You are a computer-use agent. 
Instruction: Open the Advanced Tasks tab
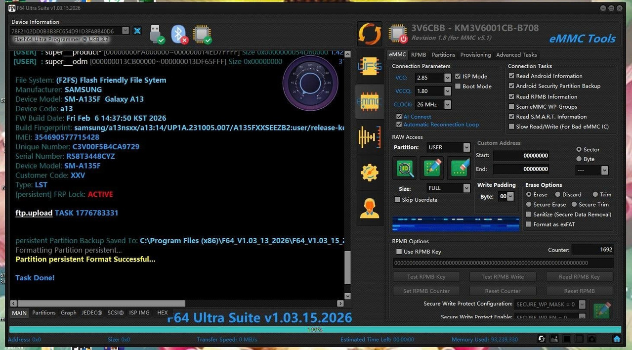point(516,55)
